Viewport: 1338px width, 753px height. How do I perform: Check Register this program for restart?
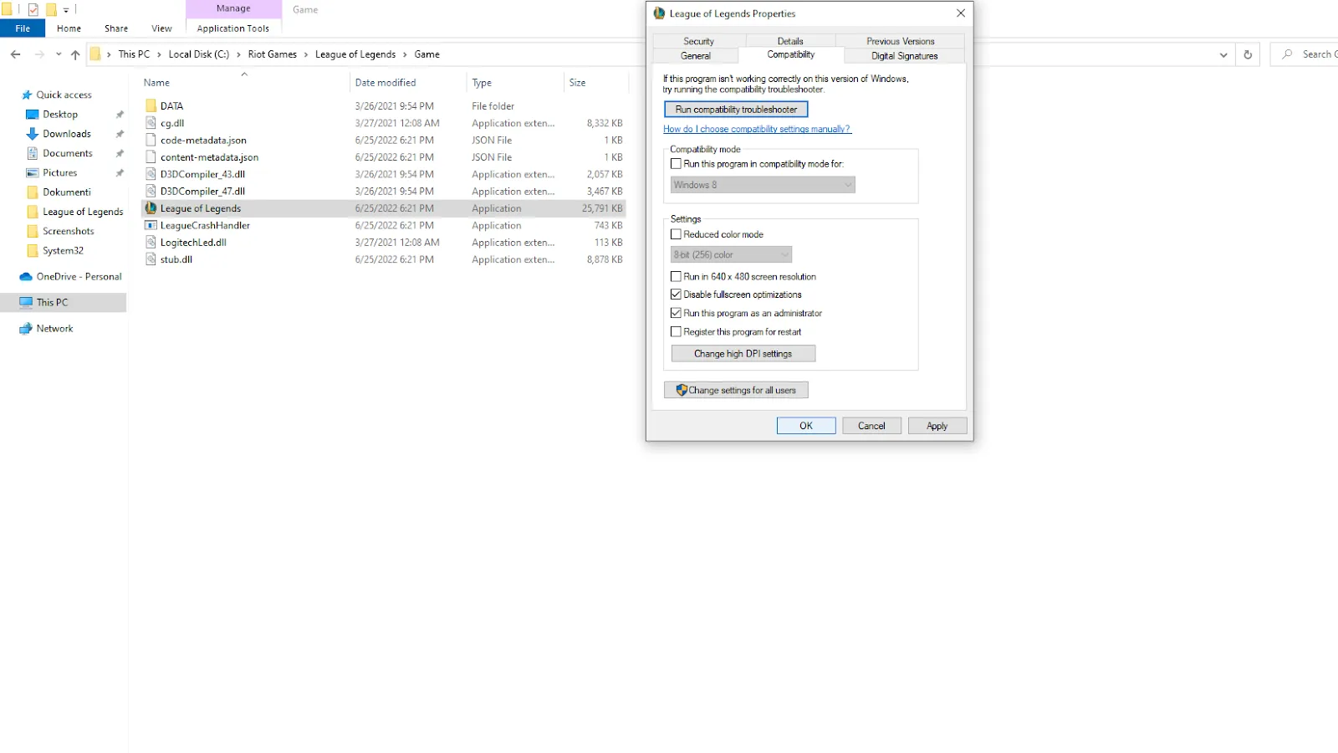676,331
